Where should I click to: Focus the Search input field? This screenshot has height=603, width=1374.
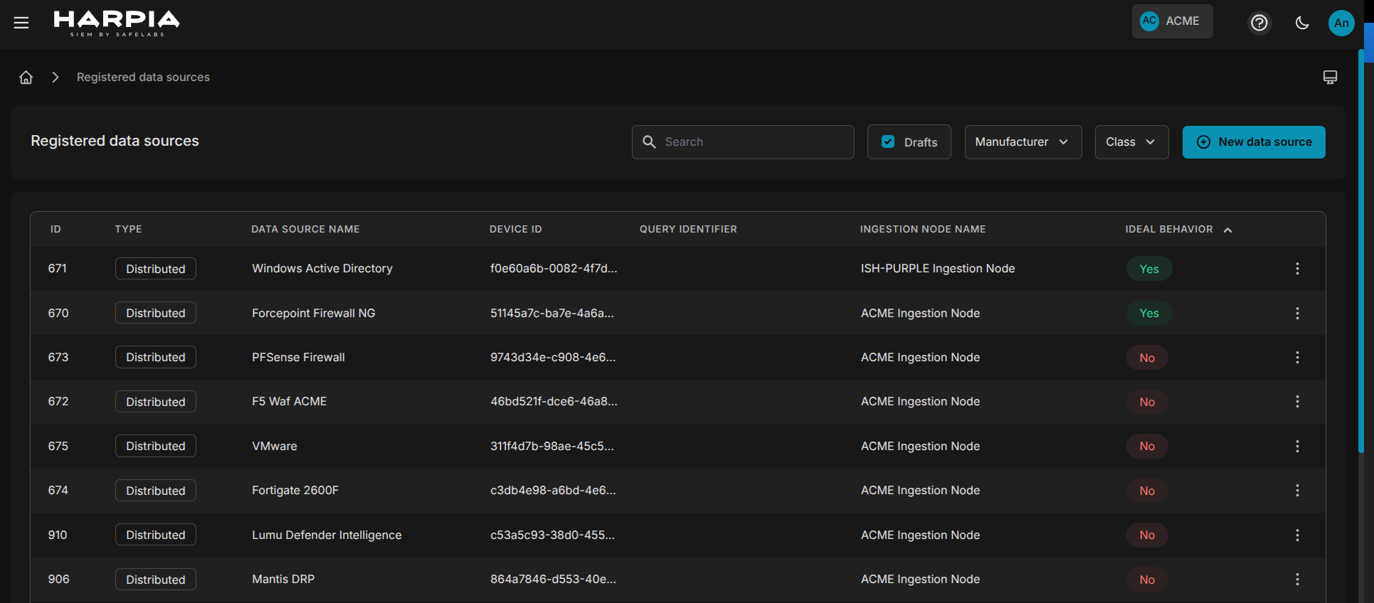point(743,142)
